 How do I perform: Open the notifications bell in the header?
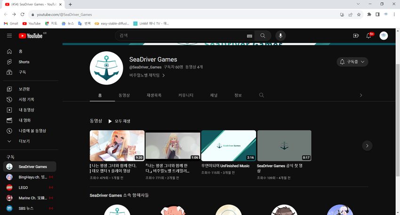[368, 36]
